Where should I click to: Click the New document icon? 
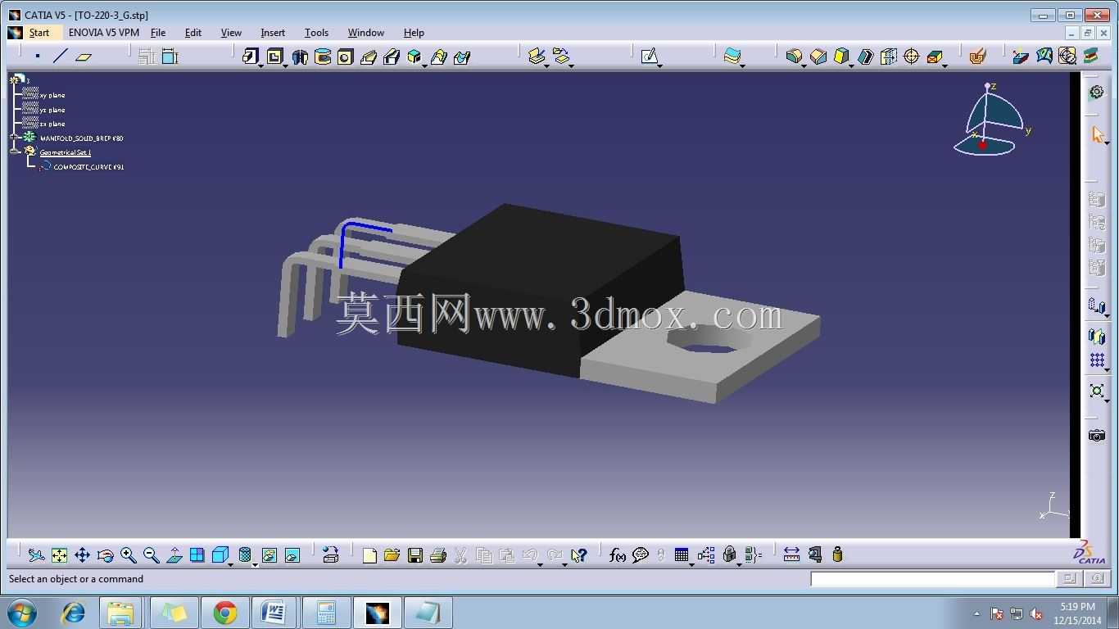click(369, 555)
